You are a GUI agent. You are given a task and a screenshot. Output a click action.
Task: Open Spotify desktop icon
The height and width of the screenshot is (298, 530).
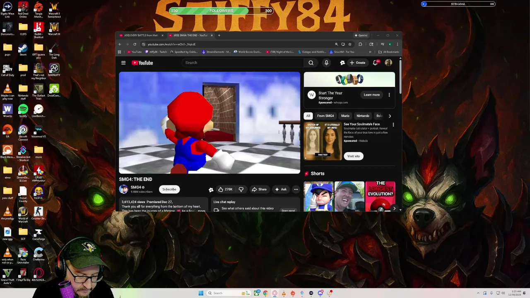23,111
